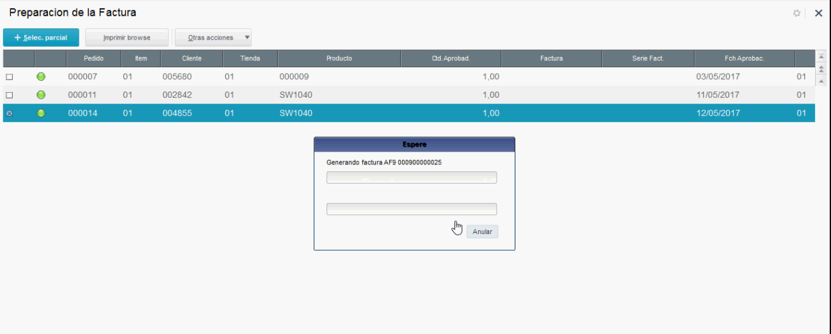Uncheck the box for pedido 000014
This screenshot has width=831, height=334.
(9, 113)
